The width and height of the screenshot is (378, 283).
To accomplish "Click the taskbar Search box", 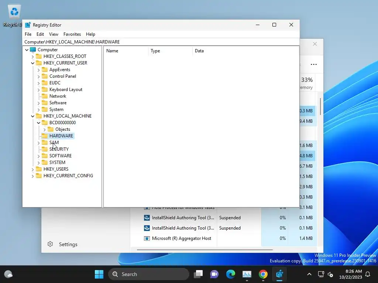I will coord(148,274).
